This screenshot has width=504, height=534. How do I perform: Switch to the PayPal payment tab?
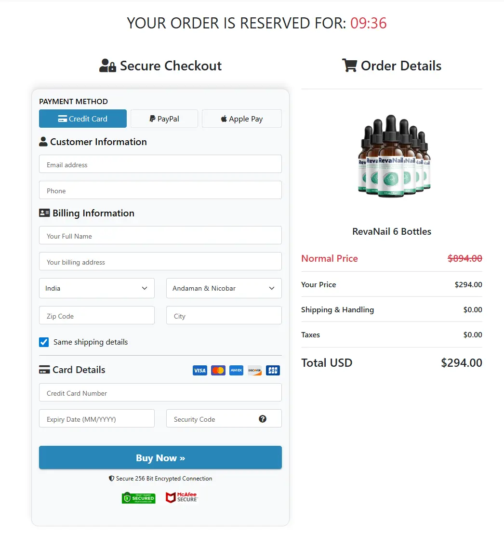pos(164,119)
